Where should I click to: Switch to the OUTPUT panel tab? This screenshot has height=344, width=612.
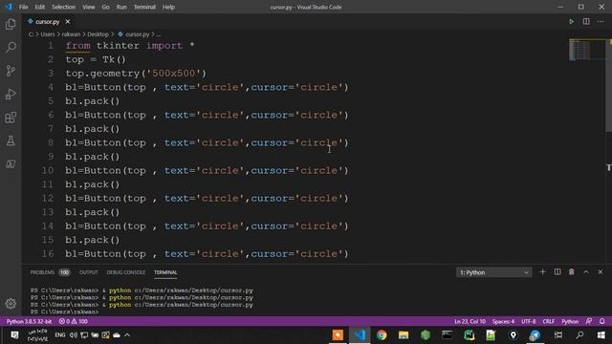[89, 272]
